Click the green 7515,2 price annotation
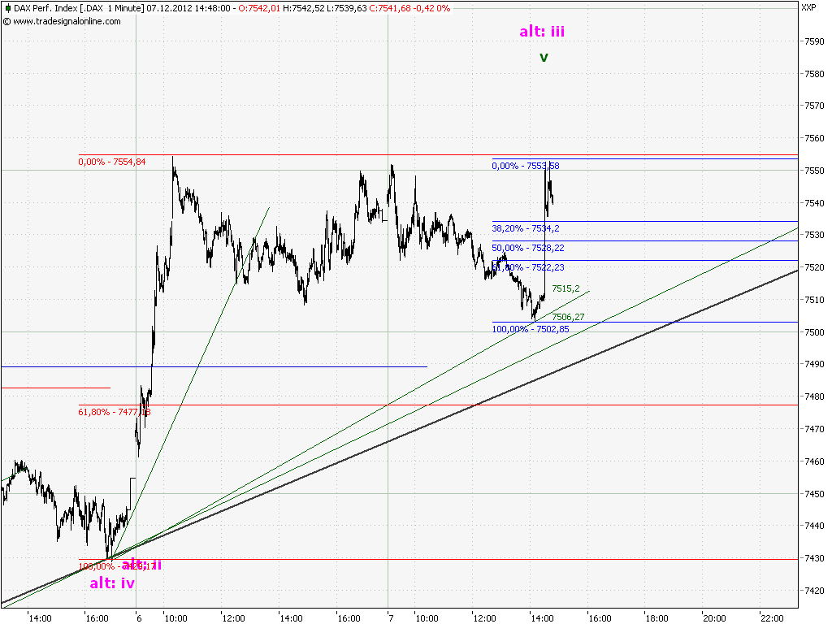The height and width of the screenshot is (624, 832). pos(565,288)
